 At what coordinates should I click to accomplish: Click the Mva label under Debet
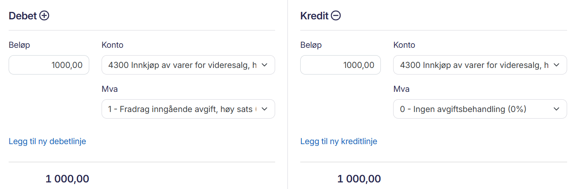coord(109,89)
